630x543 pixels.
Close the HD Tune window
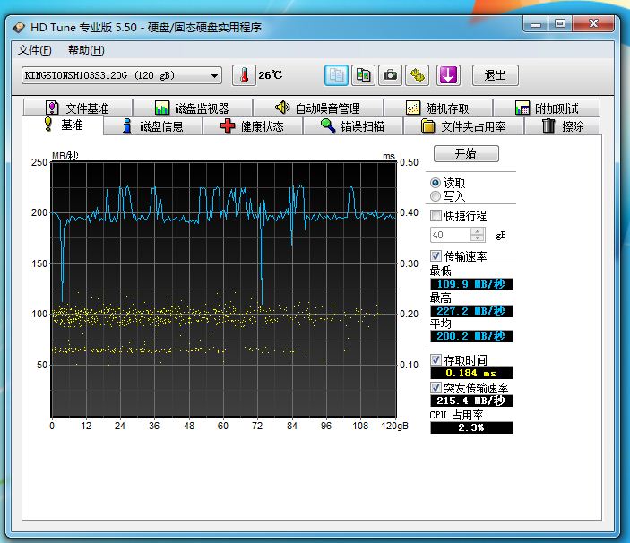click(593, 23)
